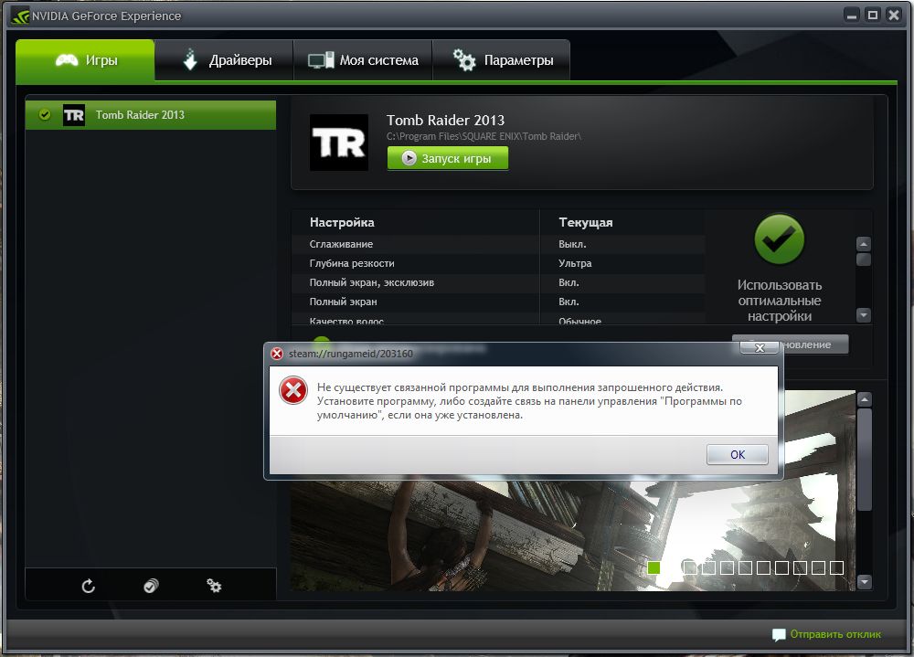This screenshot has width=914, height=657.
Task: Close the steam://rungameid error dialog
Action: point(759,347)
